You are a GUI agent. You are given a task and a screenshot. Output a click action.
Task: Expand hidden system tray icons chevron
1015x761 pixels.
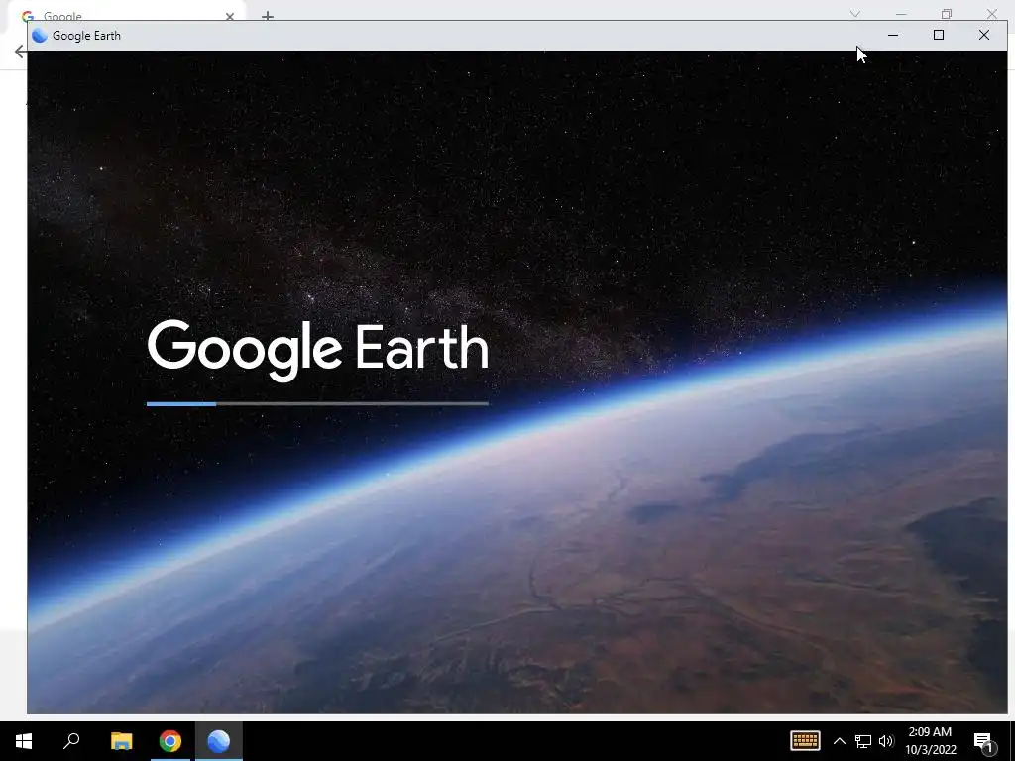point(839,741)
